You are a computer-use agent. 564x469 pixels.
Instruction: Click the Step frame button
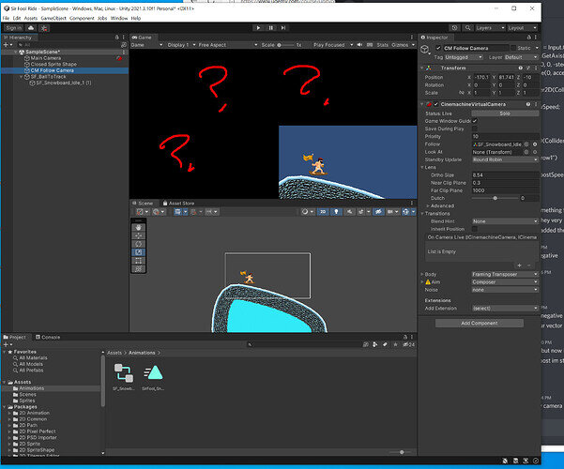283,28
